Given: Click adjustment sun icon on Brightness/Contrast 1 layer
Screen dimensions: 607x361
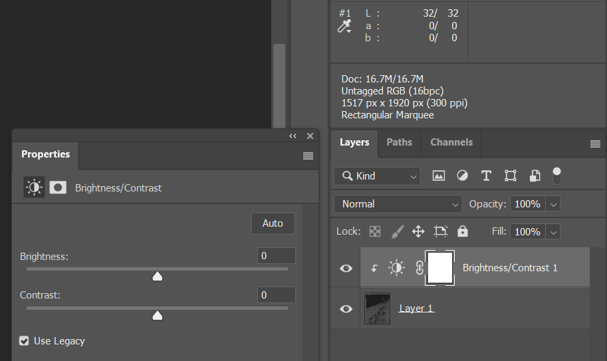Looking at the screenshot, I should (x=396, y=268).
